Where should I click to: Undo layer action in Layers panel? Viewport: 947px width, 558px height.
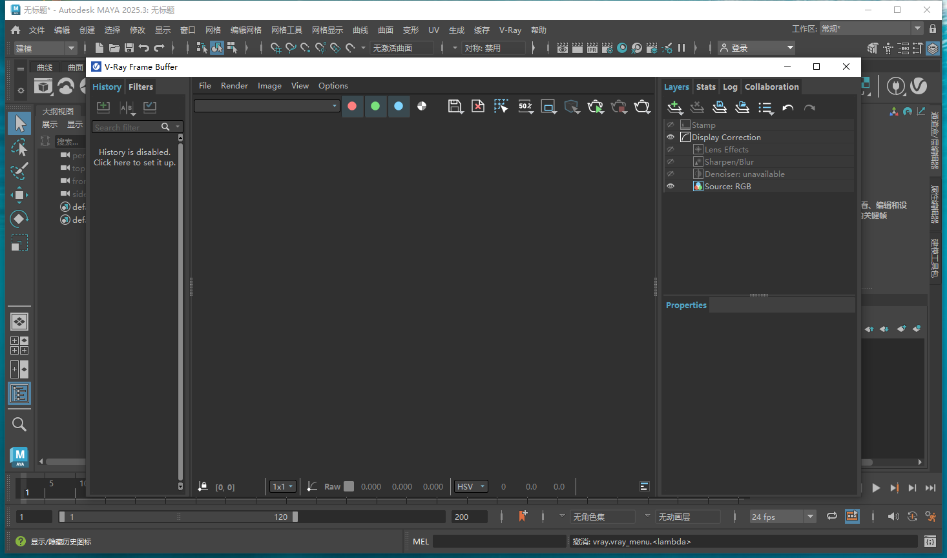pos(787,108)
